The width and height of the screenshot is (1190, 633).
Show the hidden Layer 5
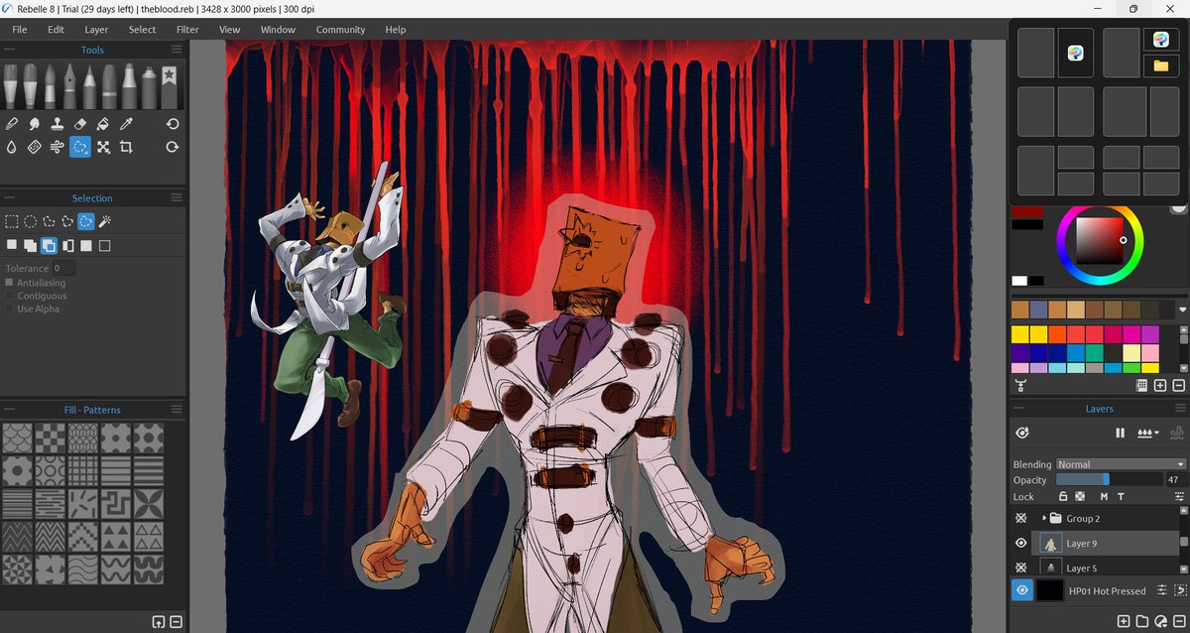click(1021, 569)
